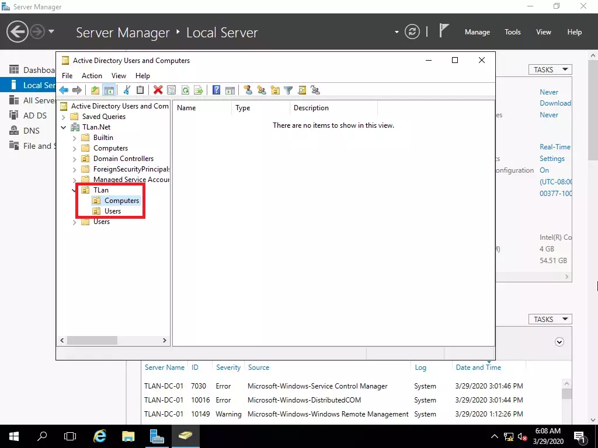Image resolution: width=598 pixels, height=448 pixels.
Task: Click the Add to group toolbar icon
Action: [315, 90]
